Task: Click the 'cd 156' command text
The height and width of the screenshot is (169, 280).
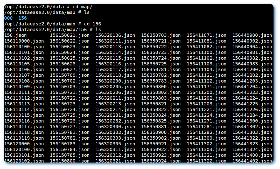Action: click(93, 24)
